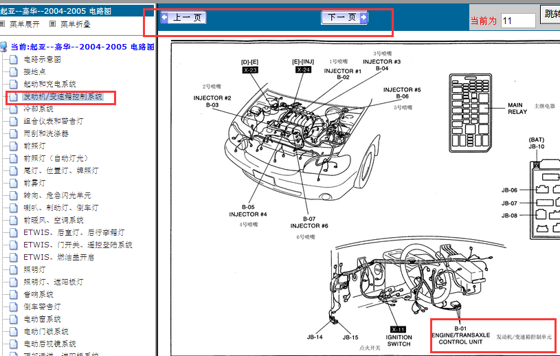Open 照明灯 tree item

(34, 269)
